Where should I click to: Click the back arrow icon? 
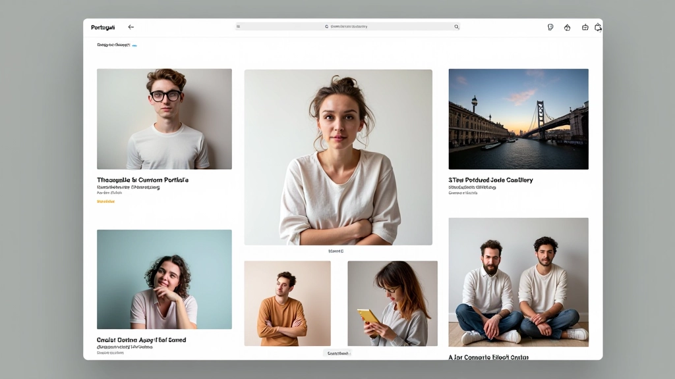tap(131, 27)
